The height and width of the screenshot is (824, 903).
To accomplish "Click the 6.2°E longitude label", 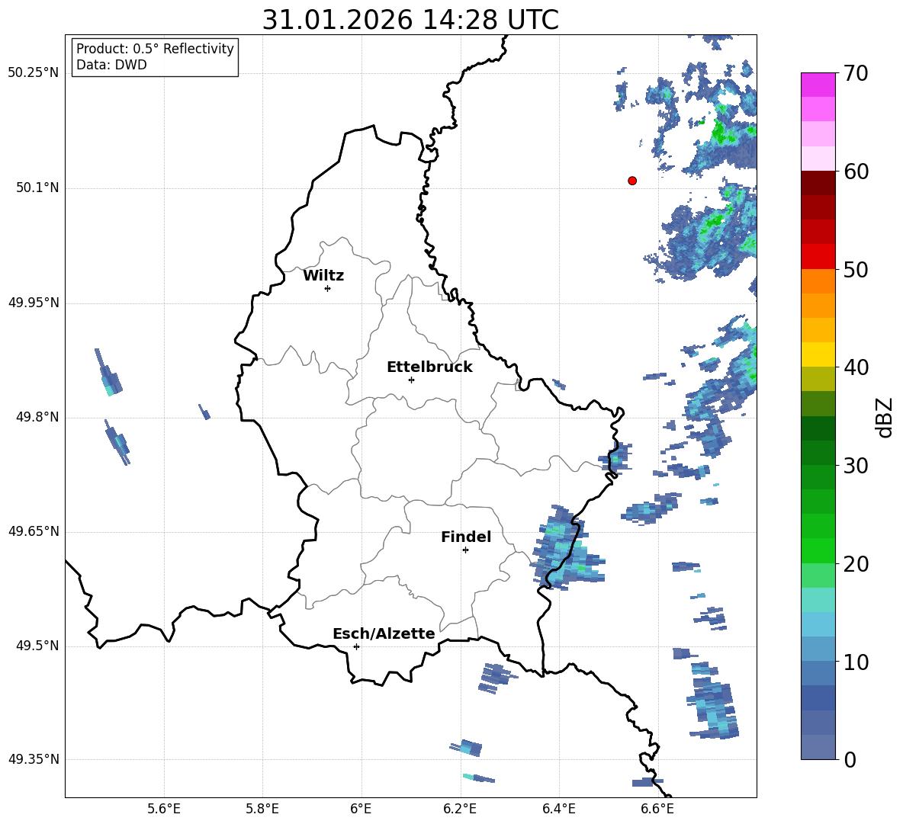I will tap(460, 809).
